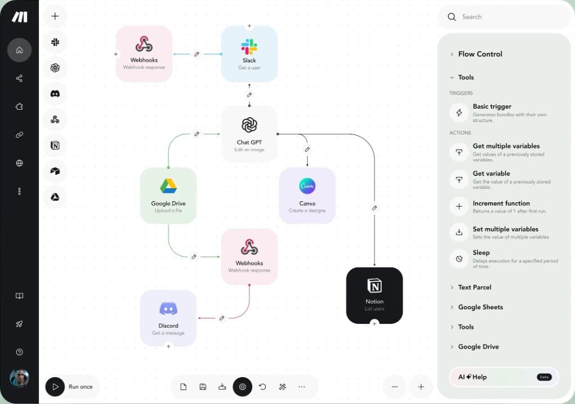575x404 pixels.
Task: Select the Webhooks app shortcut icon
Action: [55, 119]
